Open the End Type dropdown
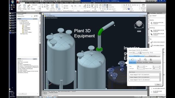Screen dimensions: 175x98 [x=141, y=68]
